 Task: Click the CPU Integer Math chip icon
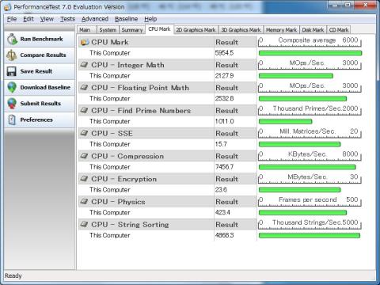84,65
